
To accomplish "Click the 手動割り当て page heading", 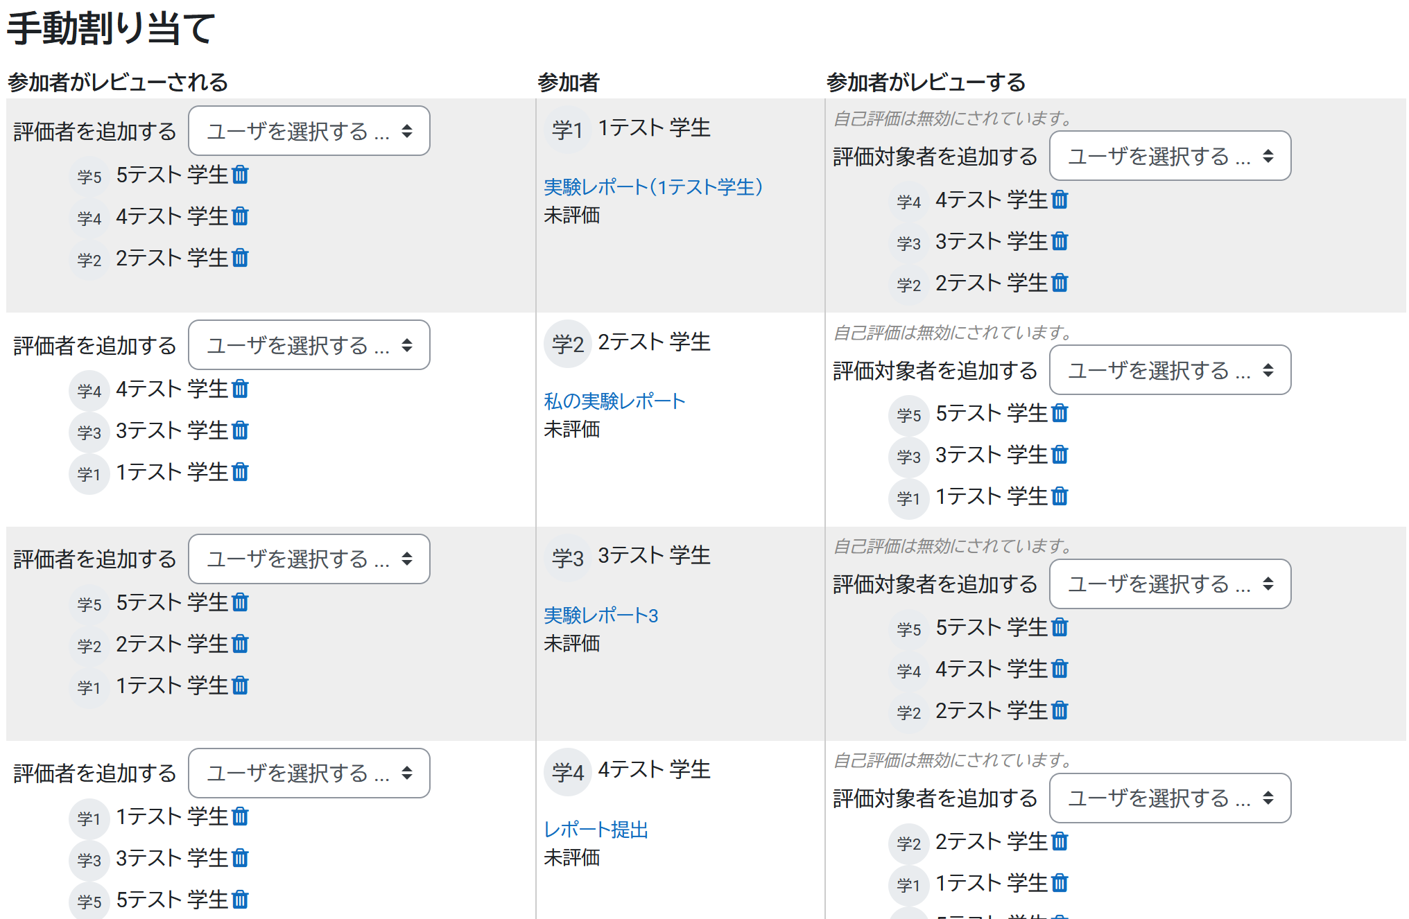I will pyautogui.click(x=111, y=28).
